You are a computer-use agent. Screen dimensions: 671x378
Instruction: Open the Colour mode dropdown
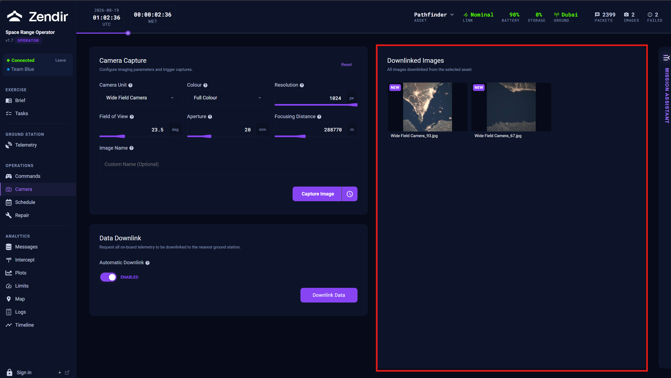[228, 98]
